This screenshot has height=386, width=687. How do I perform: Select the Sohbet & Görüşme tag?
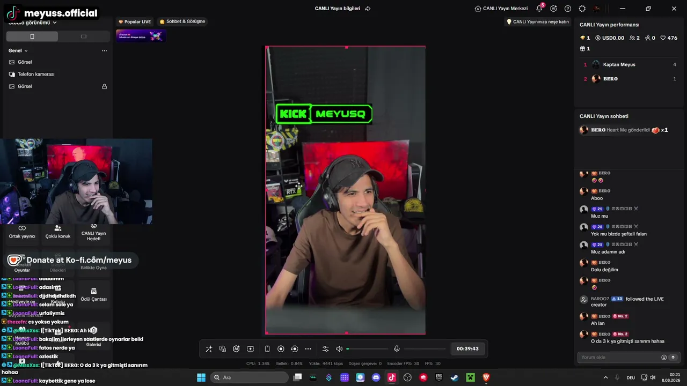182,21
